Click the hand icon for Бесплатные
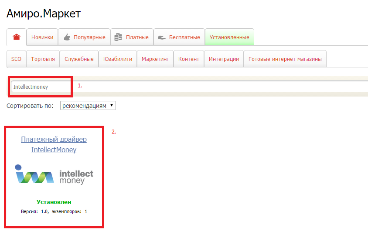 (162, 37)
